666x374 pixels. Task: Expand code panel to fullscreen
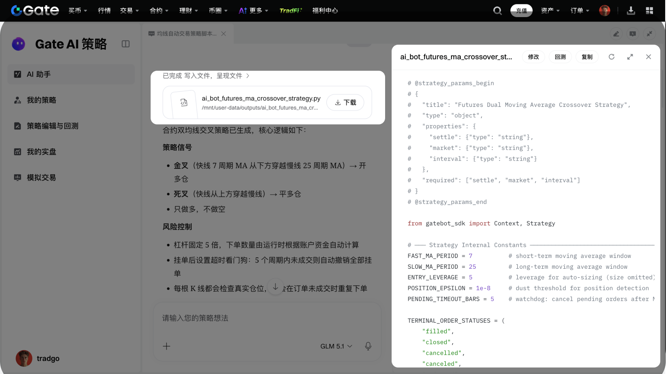tap(630, 57)
